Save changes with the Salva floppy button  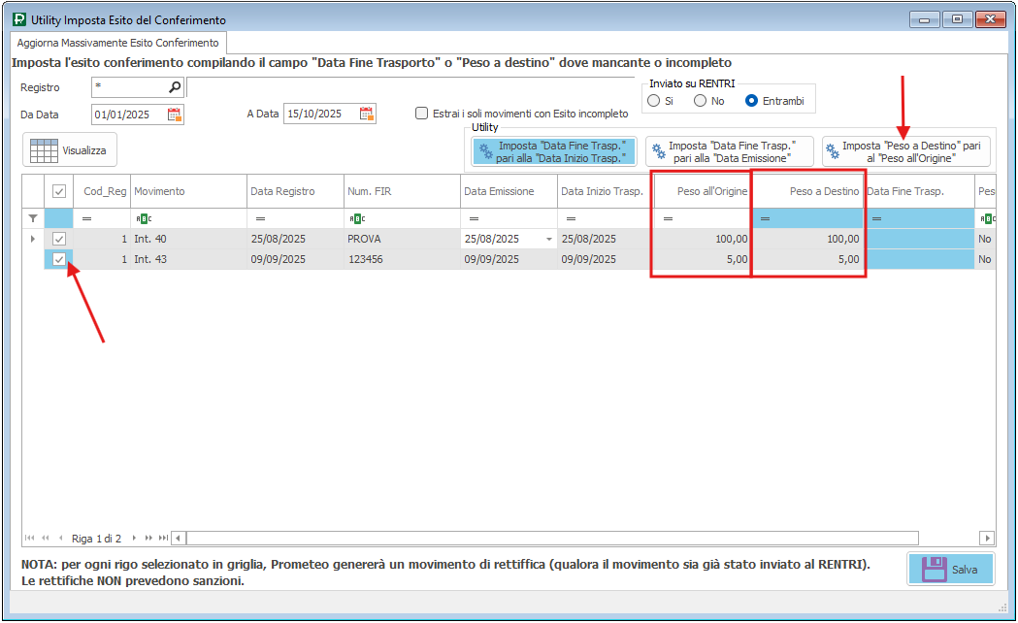[951, 570]
